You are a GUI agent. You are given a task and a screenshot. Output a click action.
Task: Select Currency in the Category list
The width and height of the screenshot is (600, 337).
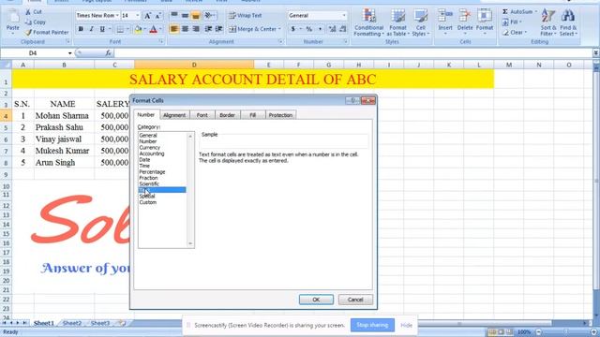pyautogui.click(x=150, y=148)
